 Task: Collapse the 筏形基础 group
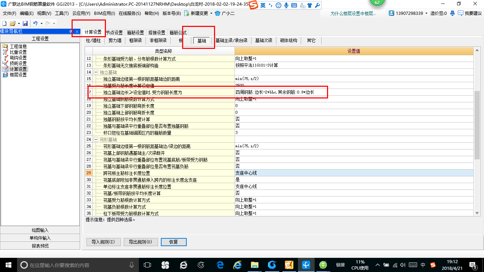click(x=96, y=140)
